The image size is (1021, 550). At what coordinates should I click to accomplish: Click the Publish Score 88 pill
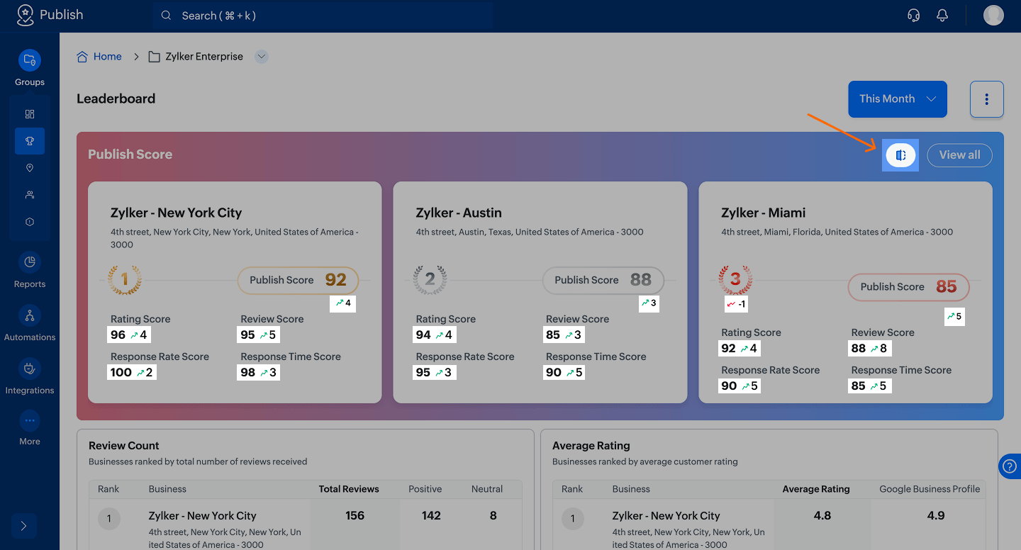pyautogui.click(x=603, y=280)
